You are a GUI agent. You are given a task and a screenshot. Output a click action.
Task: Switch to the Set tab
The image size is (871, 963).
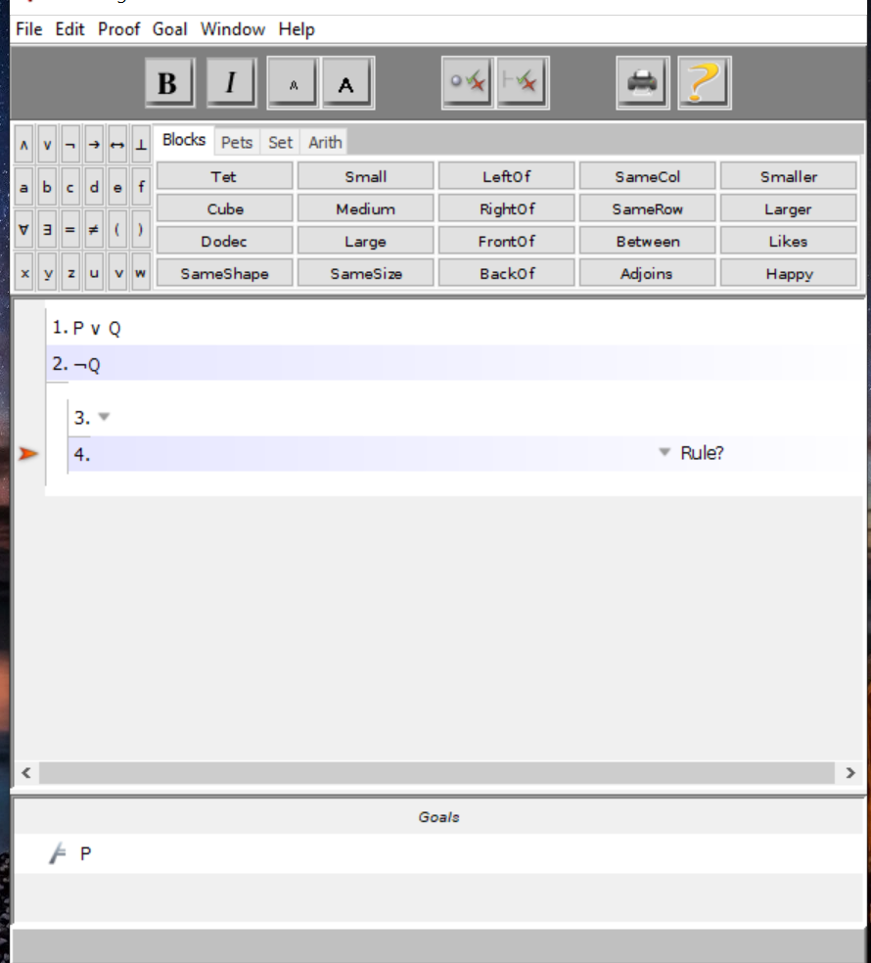tap(280, 143)
